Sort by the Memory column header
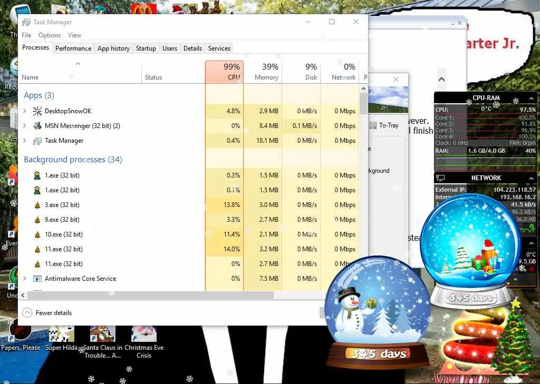 point(263,72)
